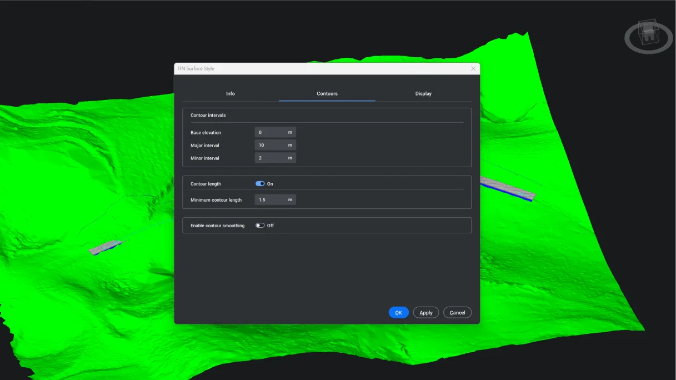Select the Contours tab
This screenshot has height=380, width=676.
point(327,93)
